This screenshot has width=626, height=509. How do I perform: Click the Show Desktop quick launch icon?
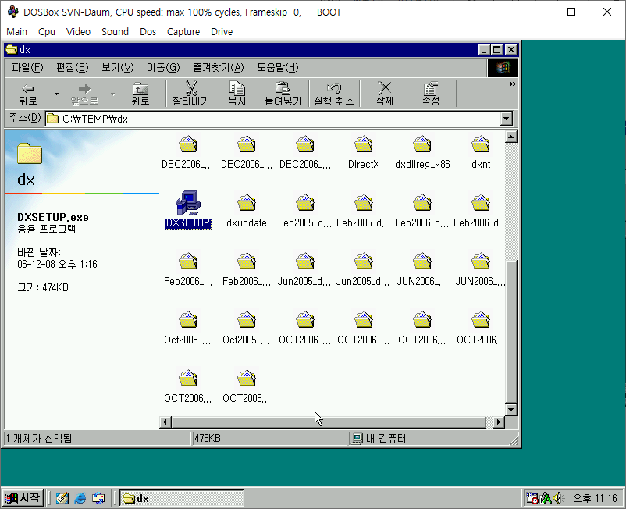[x=62, y=498]
